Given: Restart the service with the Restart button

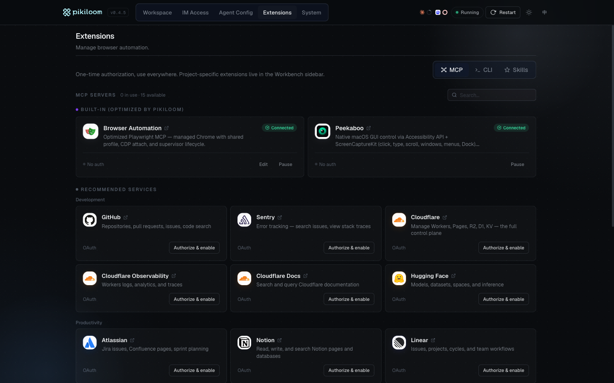Looking at the screenshot, I should click(503, 12).
